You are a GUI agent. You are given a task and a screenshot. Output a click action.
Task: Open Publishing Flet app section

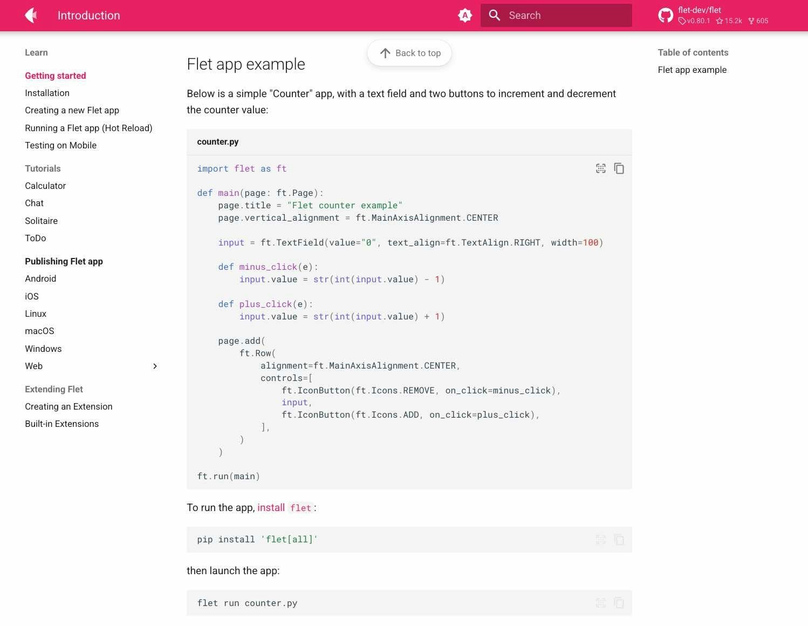(x=64, y=261)
